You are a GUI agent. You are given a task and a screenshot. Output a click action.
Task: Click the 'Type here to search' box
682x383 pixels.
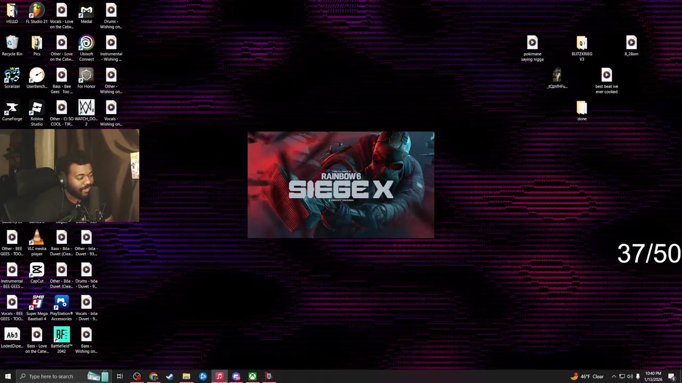point(64,377)
